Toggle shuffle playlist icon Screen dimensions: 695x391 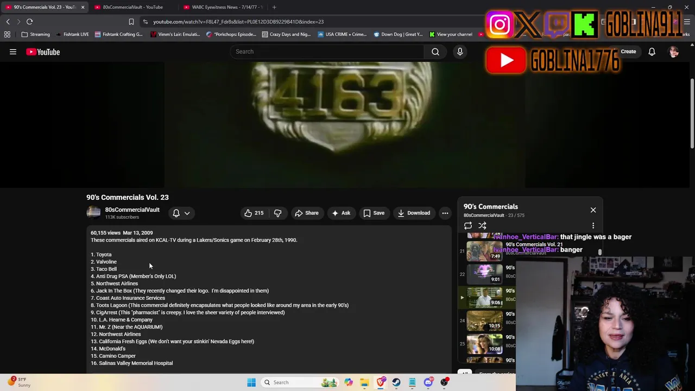point(482,225)
